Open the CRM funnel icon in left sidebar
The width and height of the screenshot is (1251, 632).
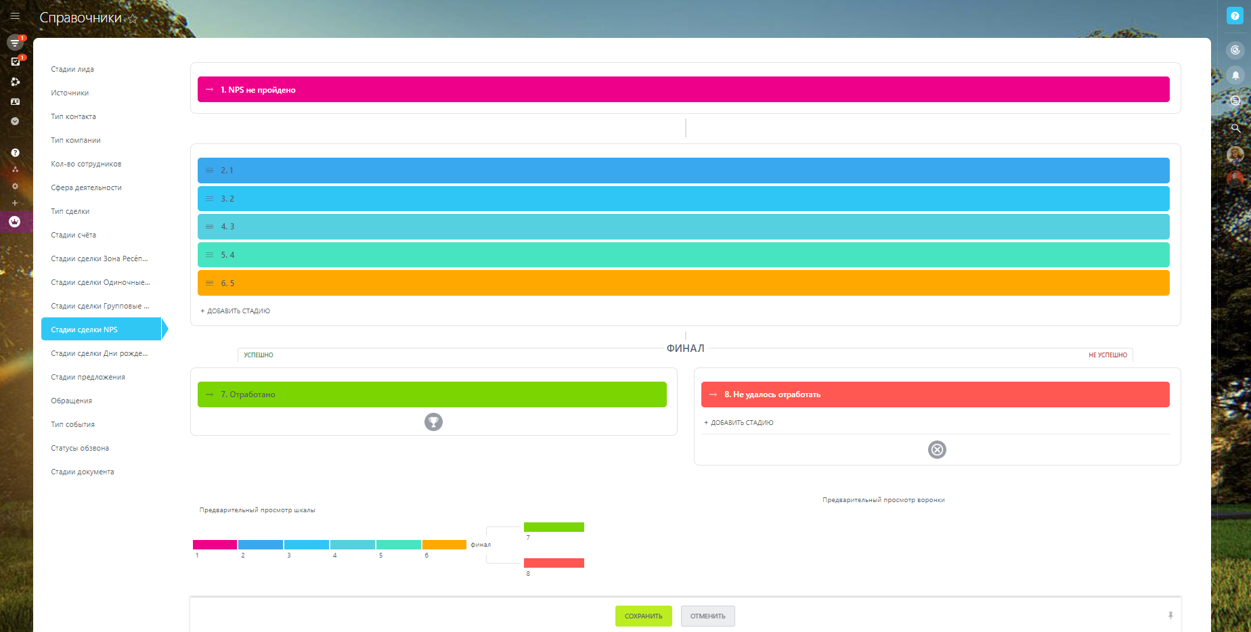coord(14,43)
